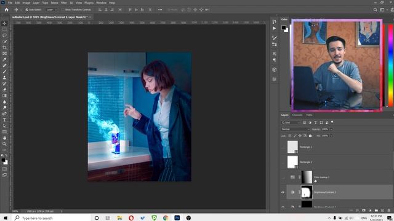Image resolution: width=394 pixels, height=221 pixels.
Task: Click the Home icon in options bar
Action: [x=7, y=10]
